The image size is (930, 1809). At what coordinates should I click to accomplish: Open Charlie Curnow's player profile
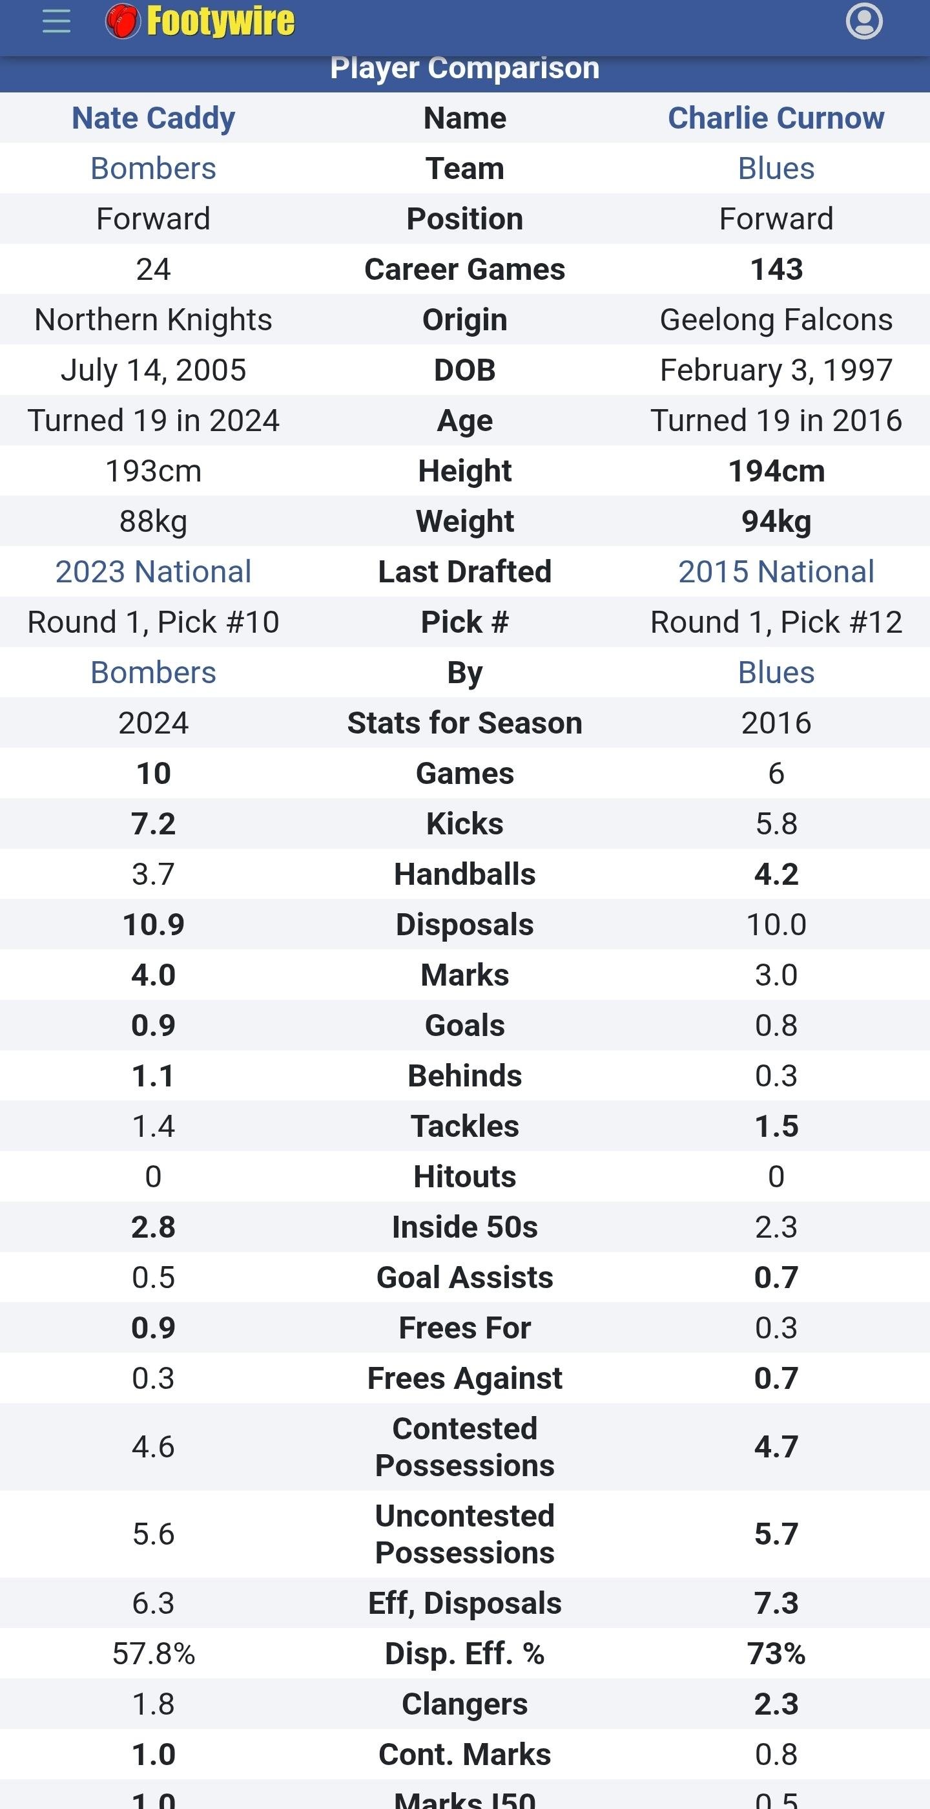pyautogui.click(x=776, y=118)
